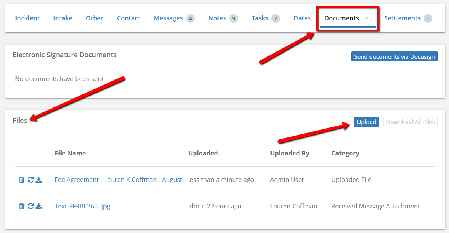
Task: Open the Intake tab
Action: coord(62,18)
